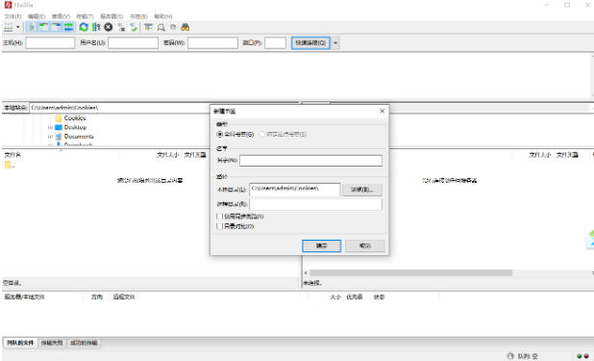Click the 快速连接(Q) quickconnect button
The image size is (594, 361).
(x=310, y=43)
